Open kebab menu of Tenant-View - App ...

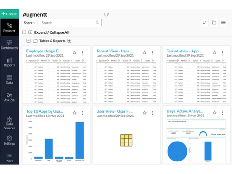pyautogui.click(x=222, y=52)
